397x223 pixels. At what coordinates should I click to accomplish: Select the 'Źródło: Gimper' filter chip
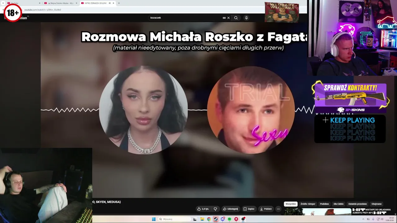[308, 204]
